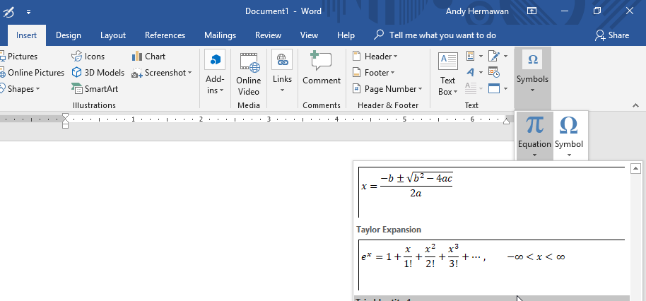Click the ruler's left indent box marker
This screenshot has width=646, height=301.
(x=65, y=126)
